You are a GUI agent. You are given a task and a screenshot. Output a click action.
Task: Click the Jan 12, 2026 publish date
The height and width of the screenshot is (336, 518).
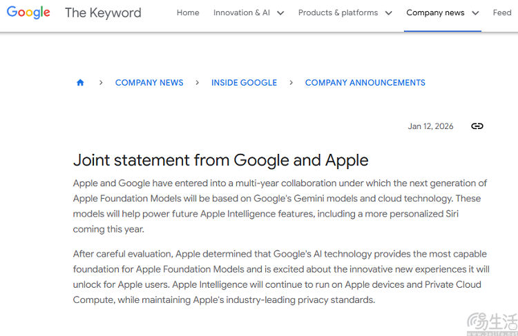point(430,126)
